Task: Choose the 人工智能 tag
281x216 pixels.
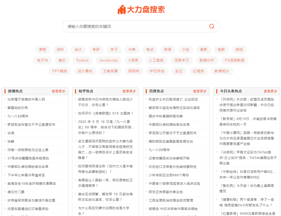Action: 156,60
